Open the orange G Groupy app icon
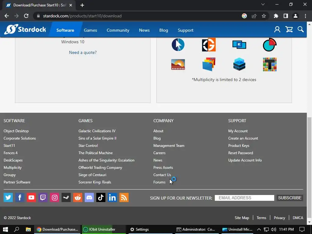 tap(209, 44)
